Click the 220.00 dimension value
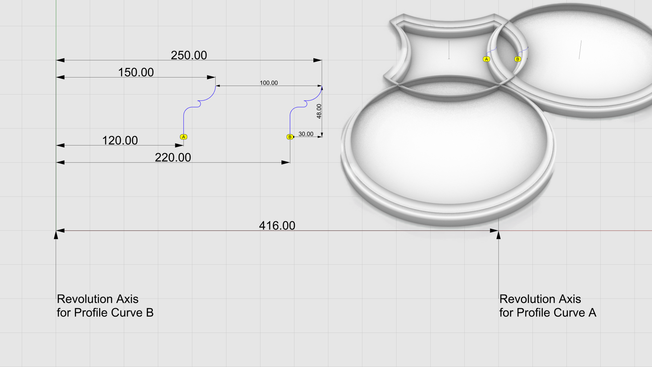The width and height of the screenshot is (652, 367). [173, 157]
